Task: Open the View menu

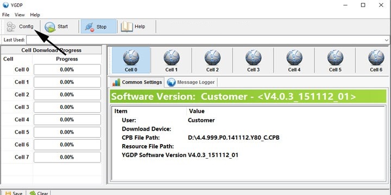Action: pyautogui.click(x=20, y=15)
